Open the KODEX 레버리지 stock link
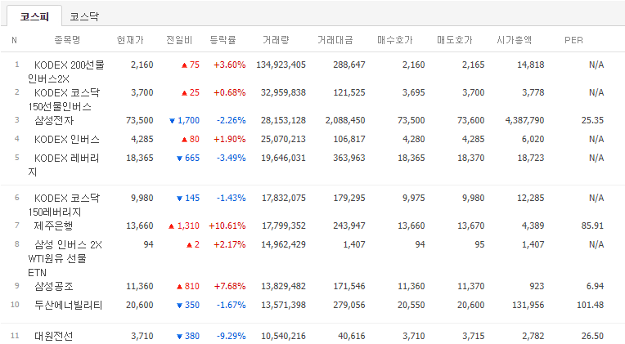The height and width of the screenshot is (344, 625). pos(64,165)
